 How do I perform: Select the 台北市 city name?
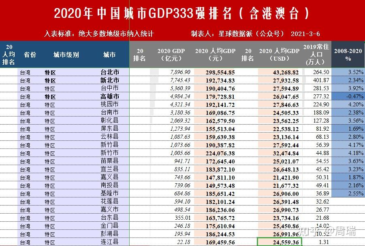(109, 72)
